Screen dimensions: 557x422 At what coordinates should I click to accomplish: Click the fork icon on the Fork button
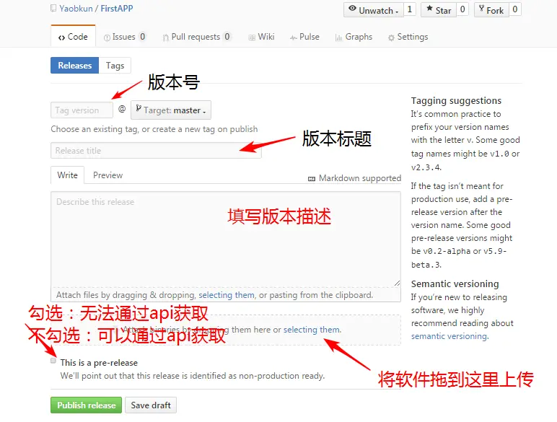(481, 9)
